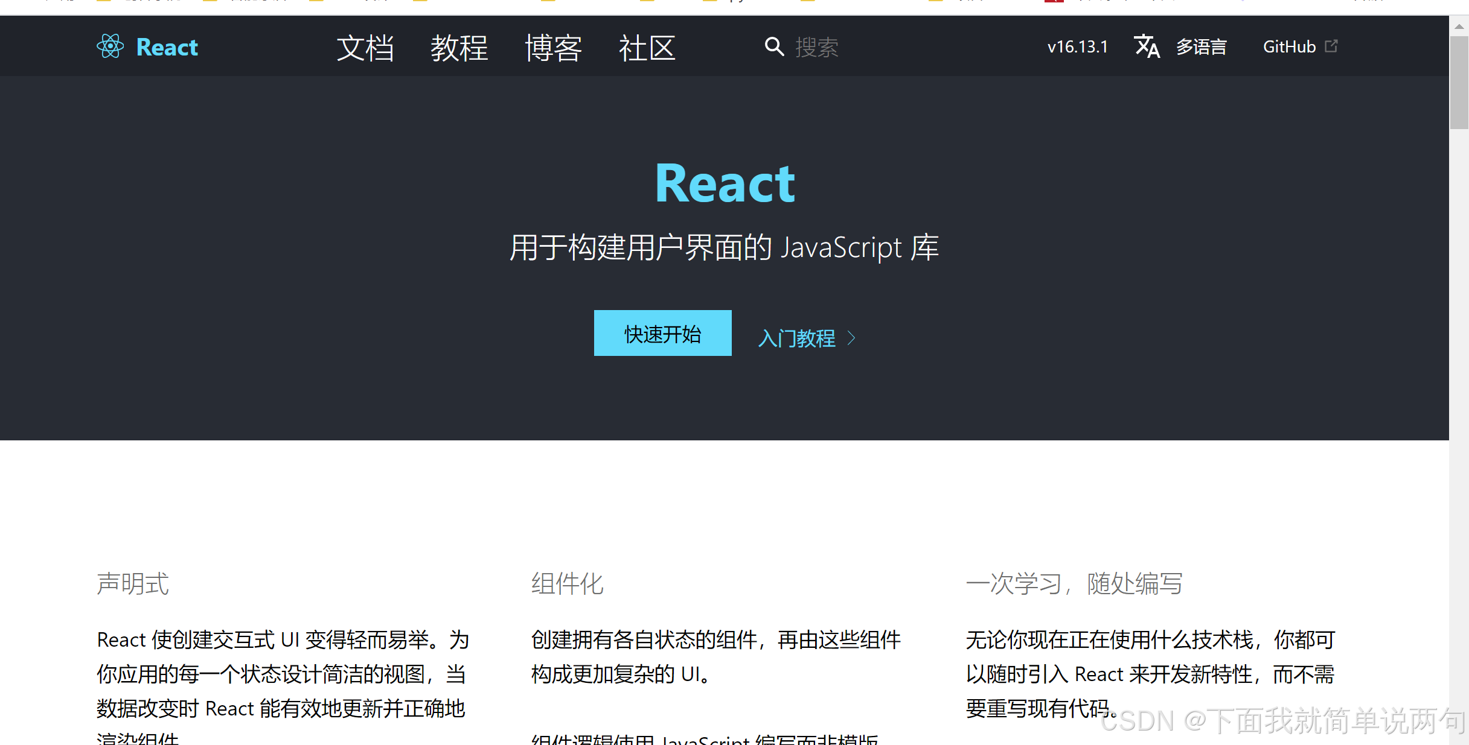Open the GitHub link in the header
Viewport: 1469px width, 745px height.
(1289, 47)
